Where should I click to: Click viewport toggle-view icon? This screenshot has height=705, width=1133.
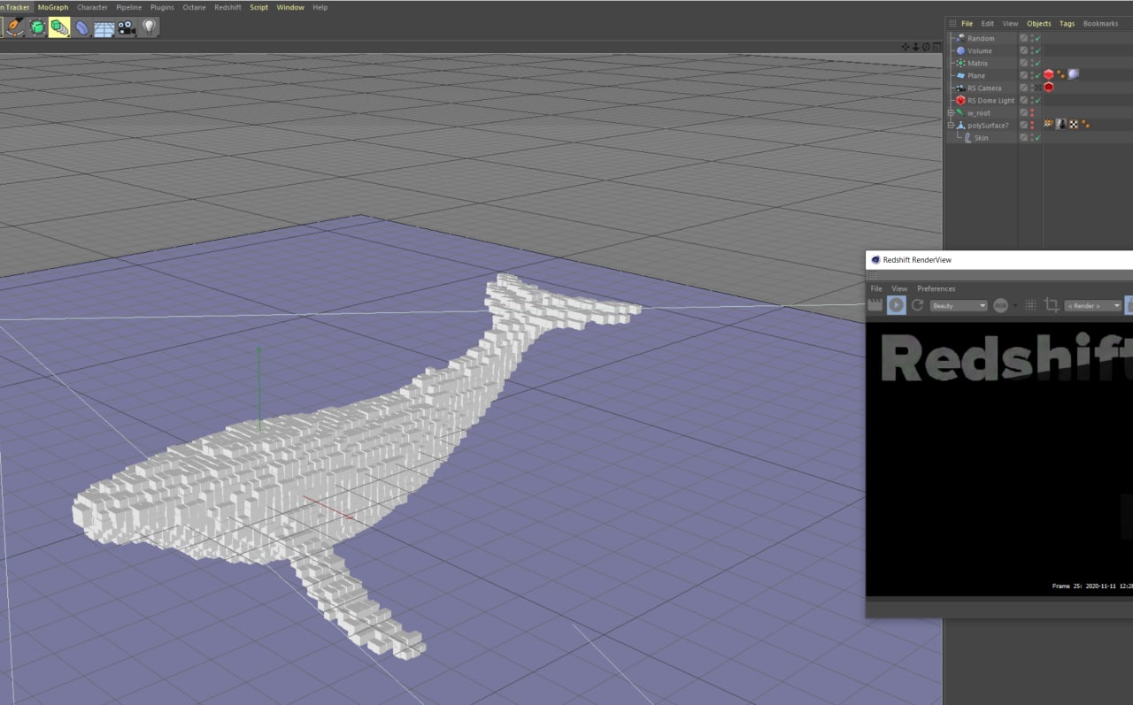click(937, 47)
